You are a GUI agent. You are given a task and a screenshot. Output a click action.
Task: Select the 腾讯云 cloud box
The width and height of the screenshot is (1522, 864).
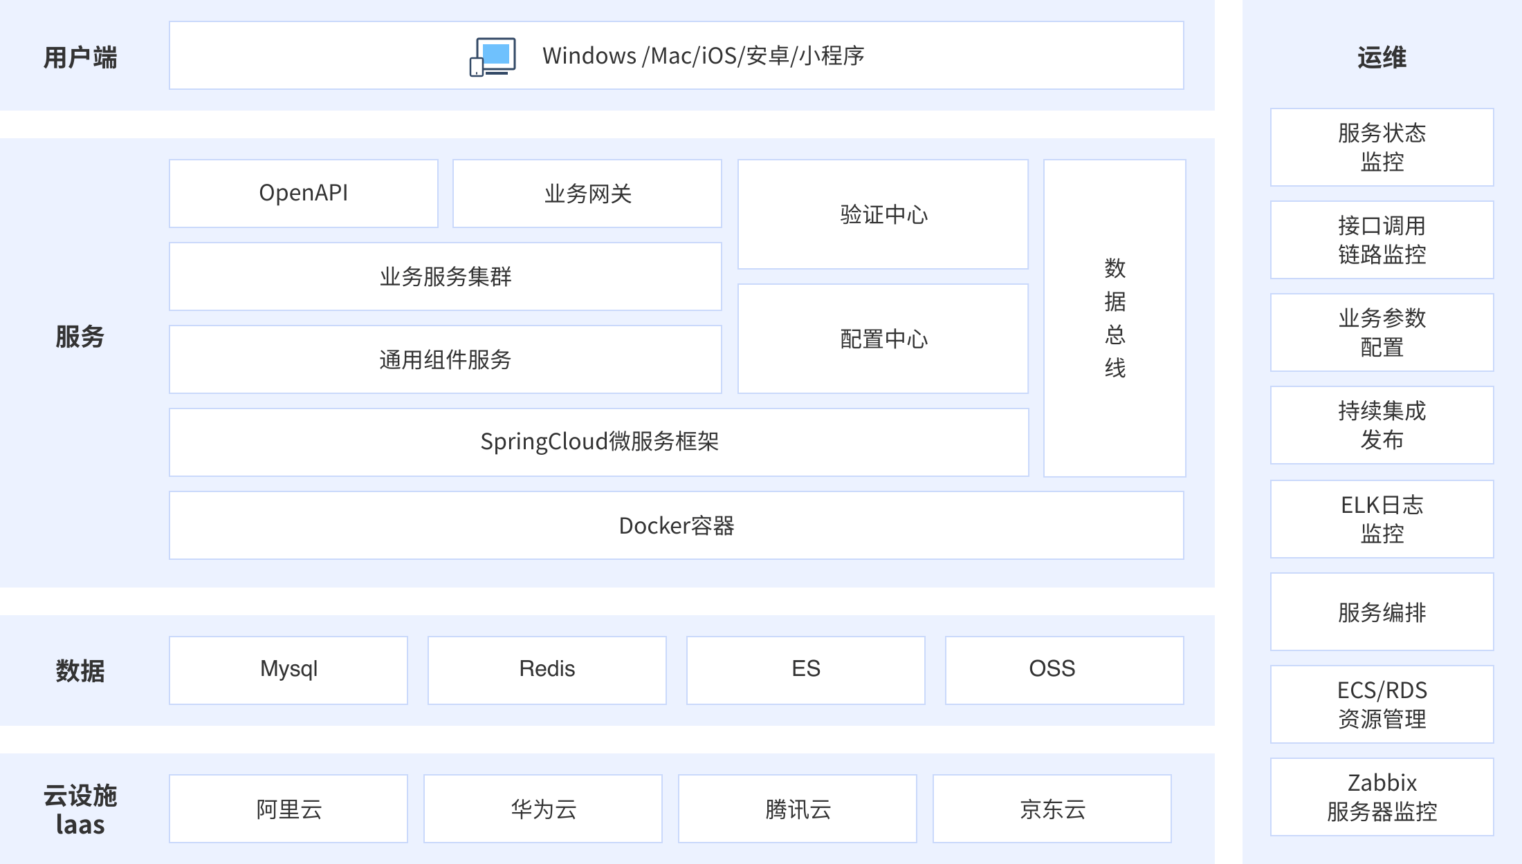[798, 809]
